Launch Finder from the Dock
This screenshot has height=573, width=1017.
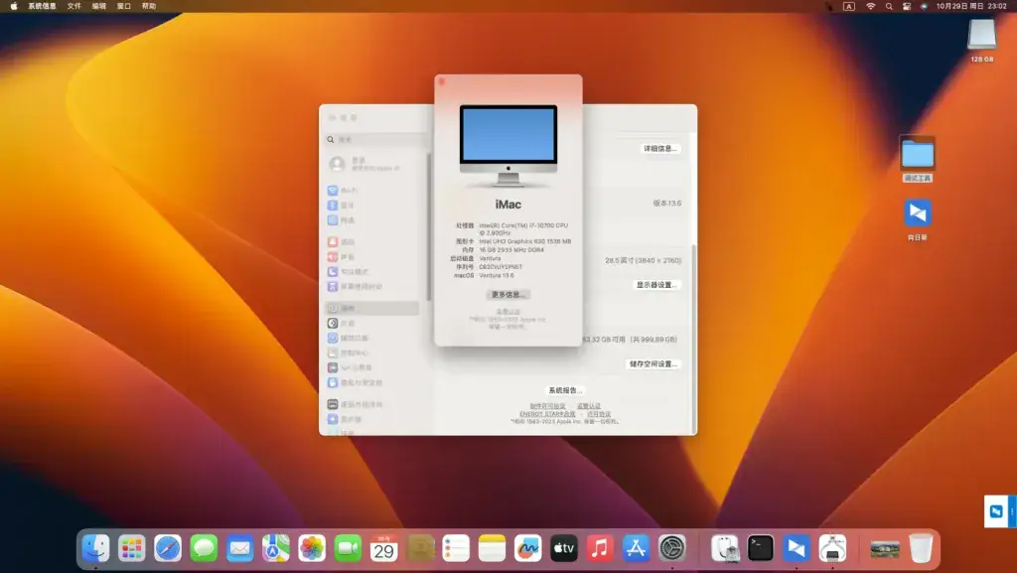coord(95,548)
